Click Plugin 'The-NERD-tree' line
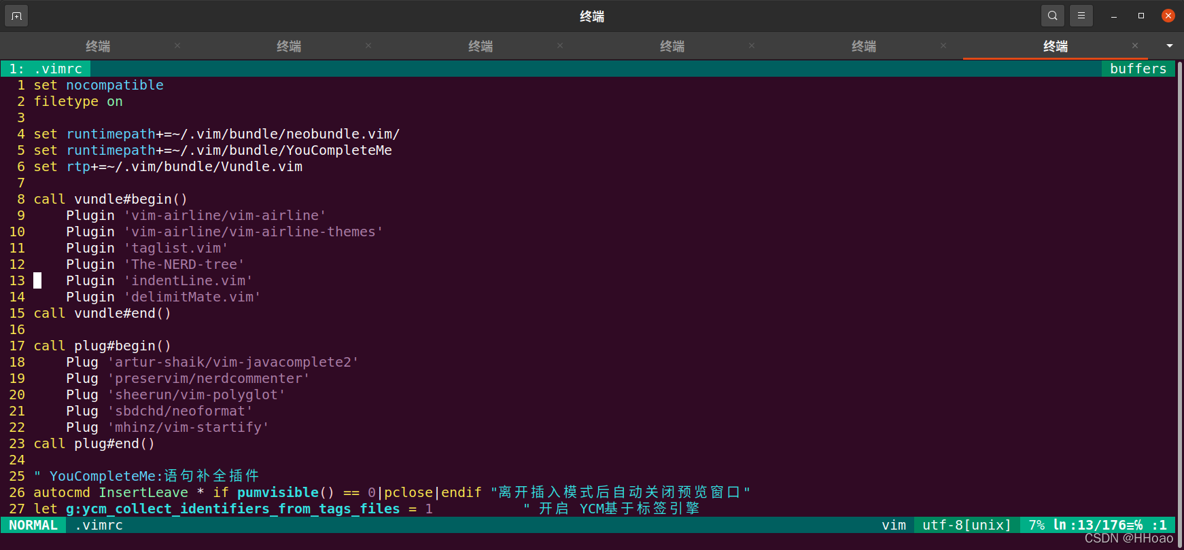Screen dimensions: 1184x550 (156, 264)
